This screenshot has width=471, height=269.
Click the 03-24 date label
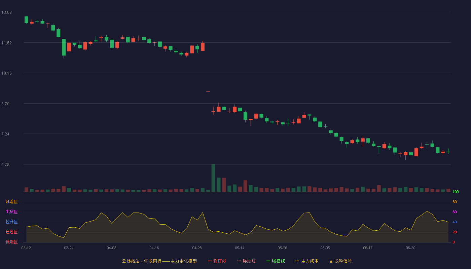click(x=69, y=248)
